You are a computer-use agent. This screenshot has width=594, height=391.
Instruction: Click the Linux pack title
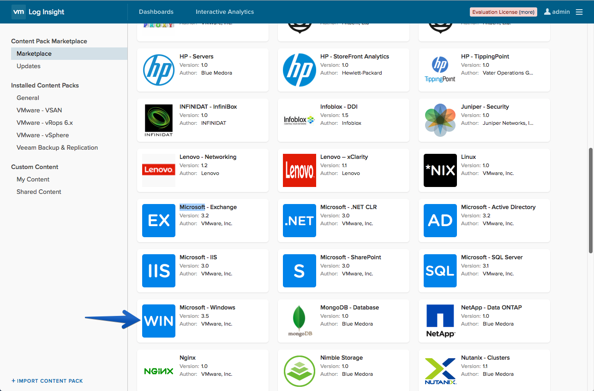[468, 157]
